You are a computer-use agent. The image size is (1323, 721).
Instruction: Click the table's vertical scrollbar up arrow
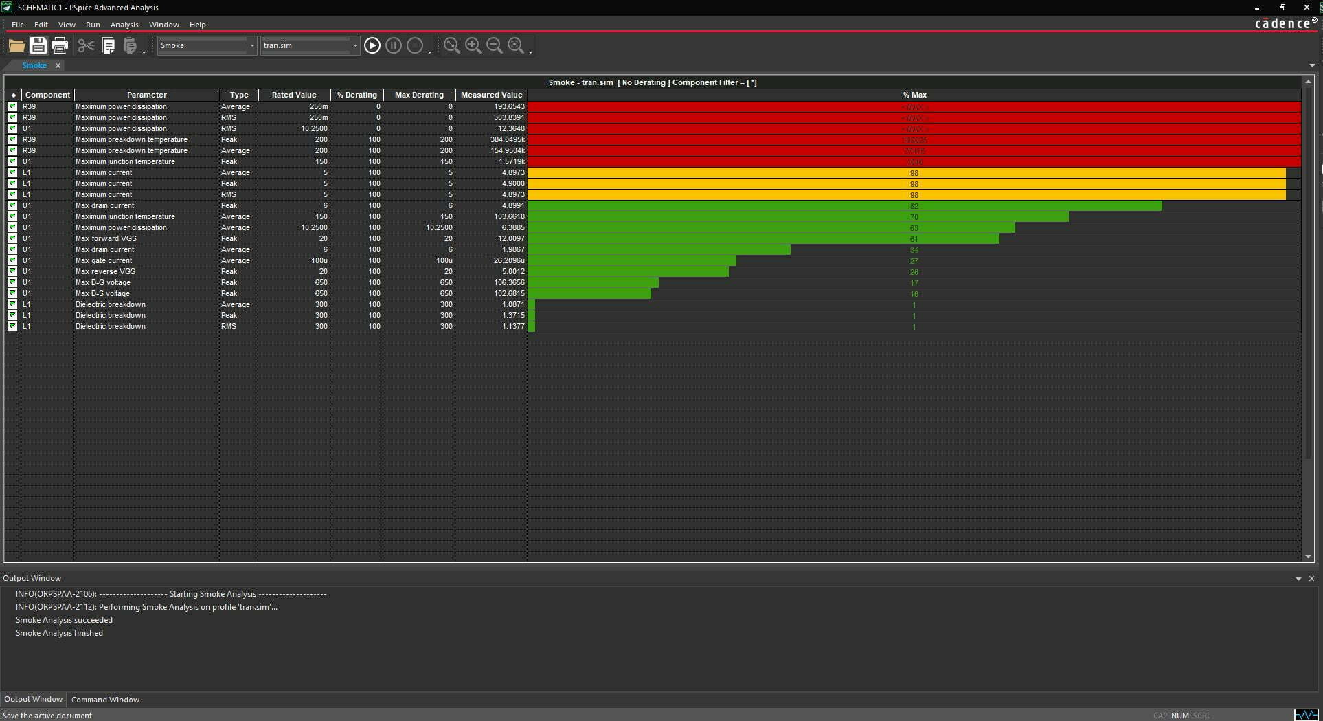(1308, 82)
